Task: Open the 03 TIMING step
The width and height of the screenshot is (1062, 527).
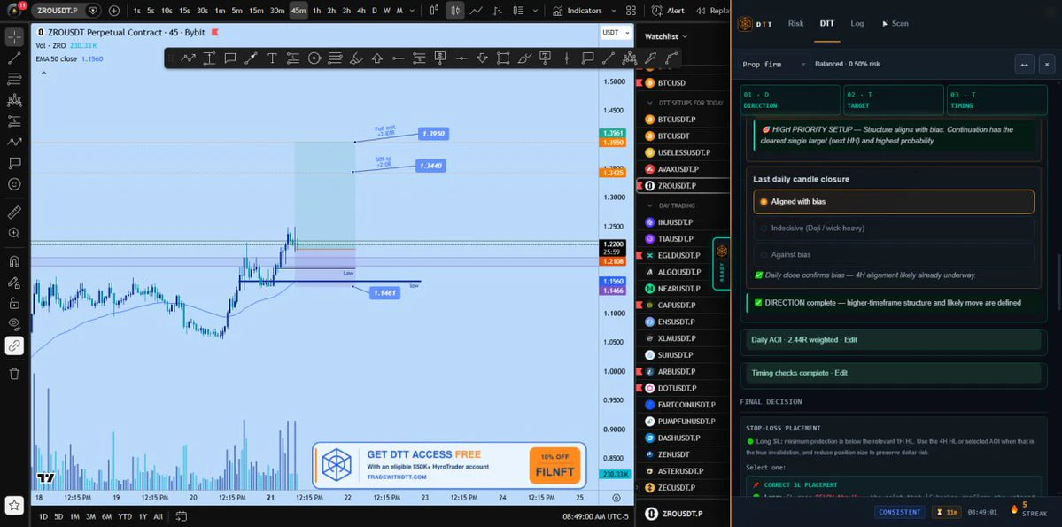Action: 996,100
